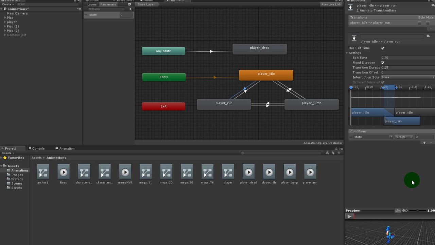
Task: Switch to the Console tab
Action: (x=36, y=148)
